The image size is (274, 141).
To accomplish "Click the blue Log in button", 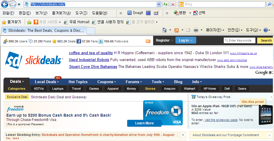I will (186, 40).
